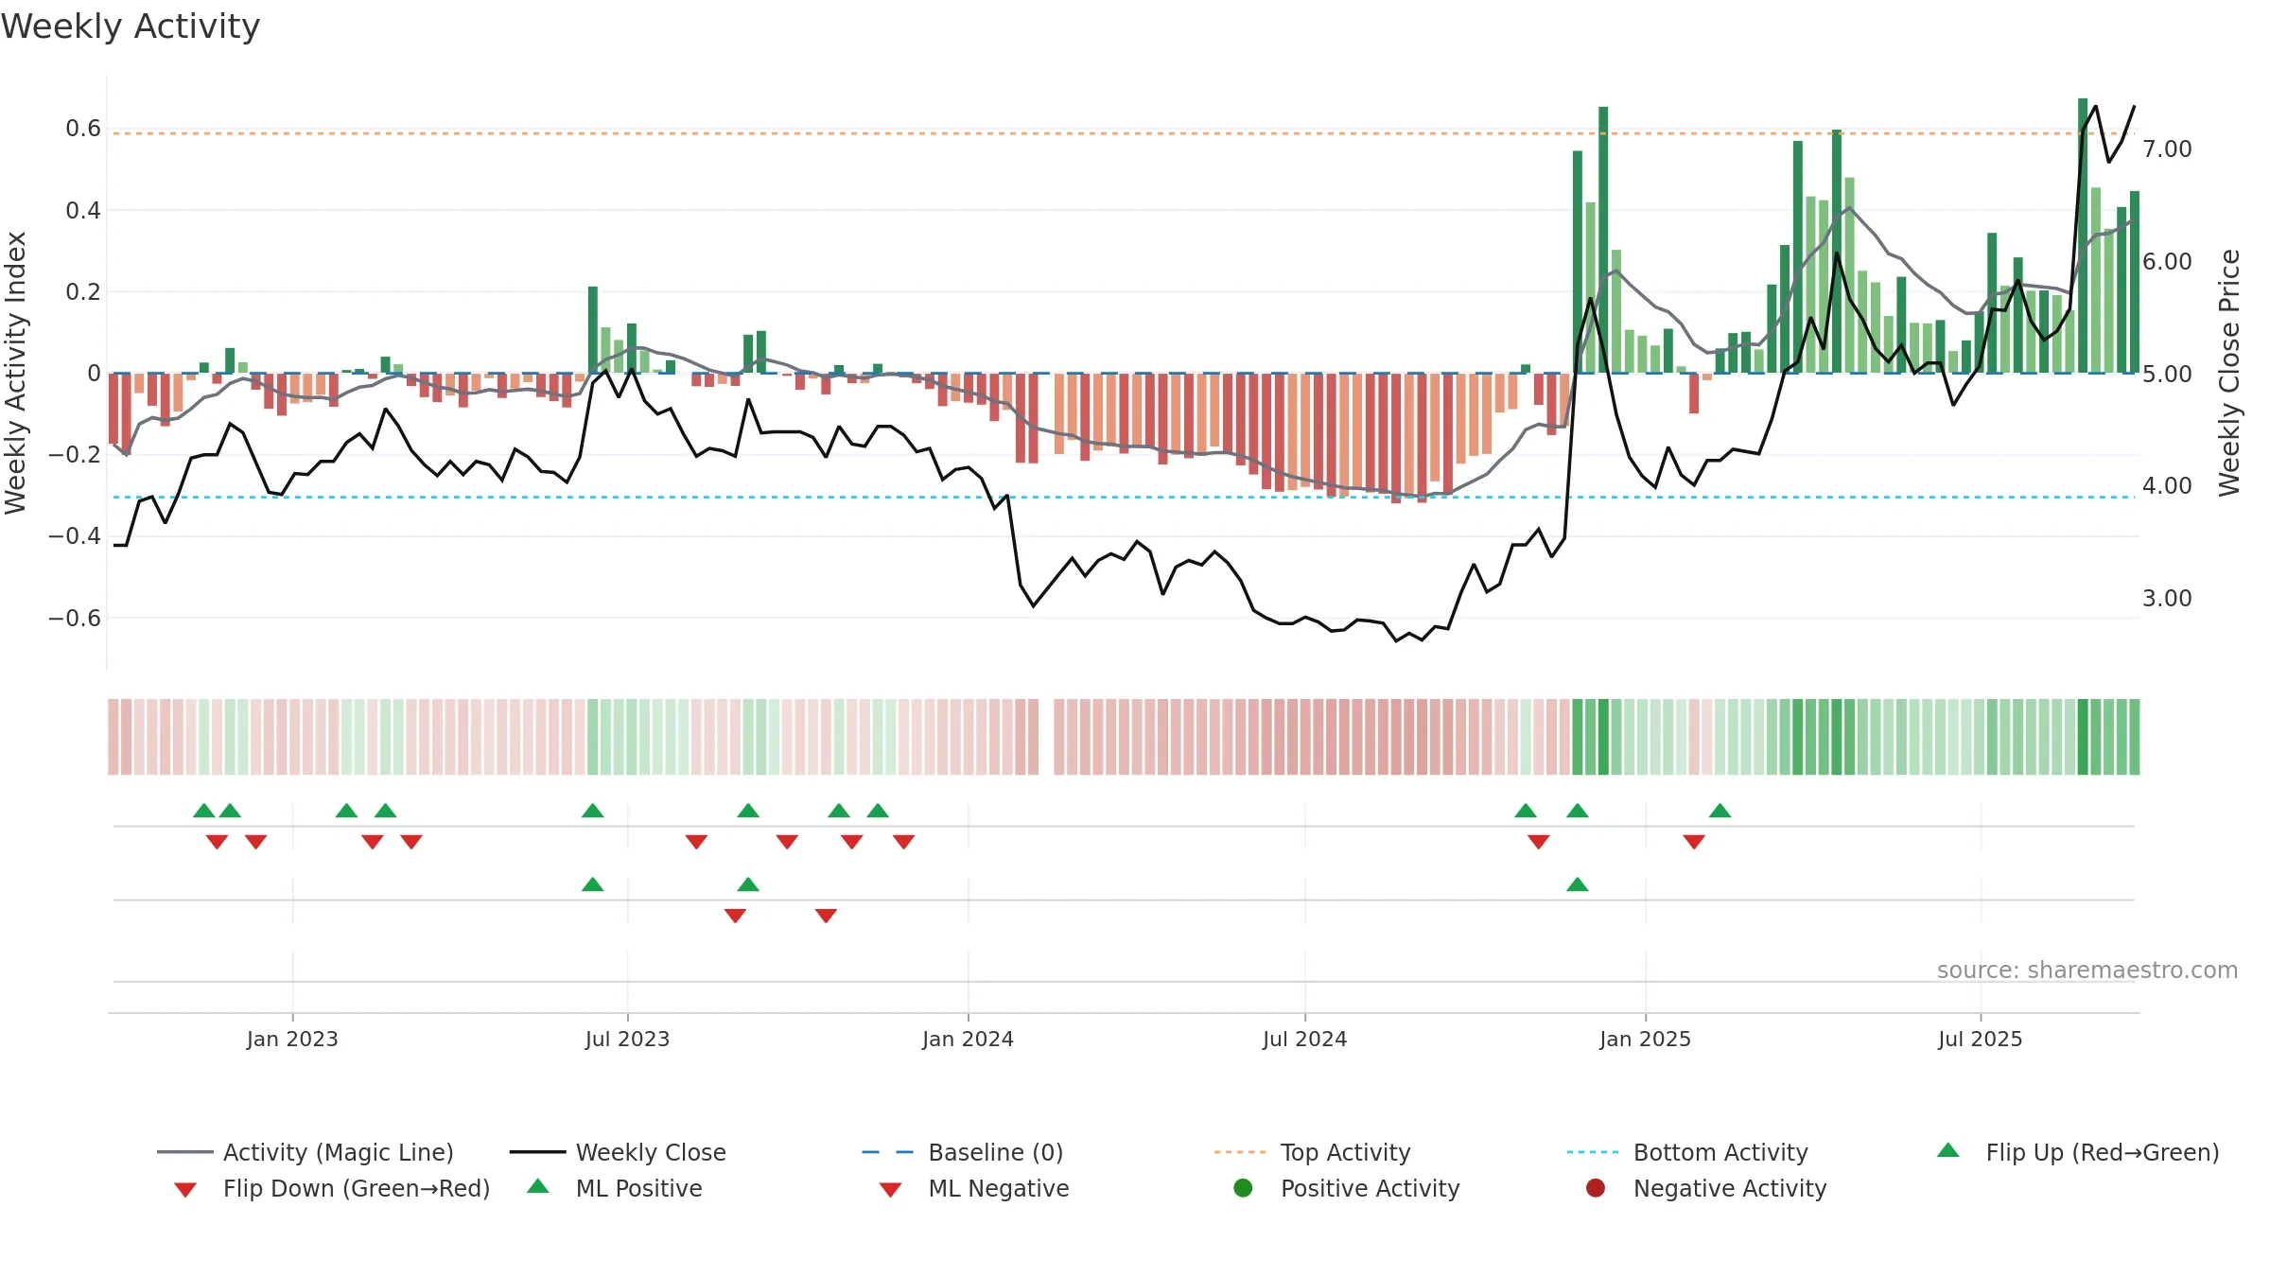Toggle Flip Down (Green→Red) legend entry

coord(332,1188)
